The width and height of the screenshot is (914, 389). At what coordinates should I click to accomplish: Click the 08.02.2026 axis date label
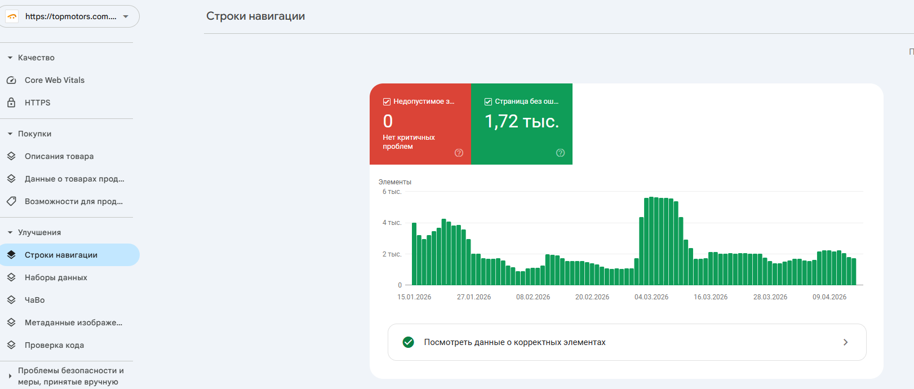pyautogui.click(x=533, y=297)
